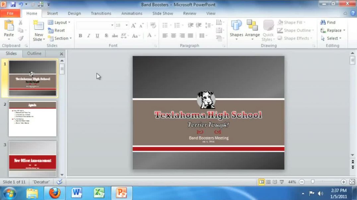Click Find in Editing group

pyautogui.click(x=328, y=22)
